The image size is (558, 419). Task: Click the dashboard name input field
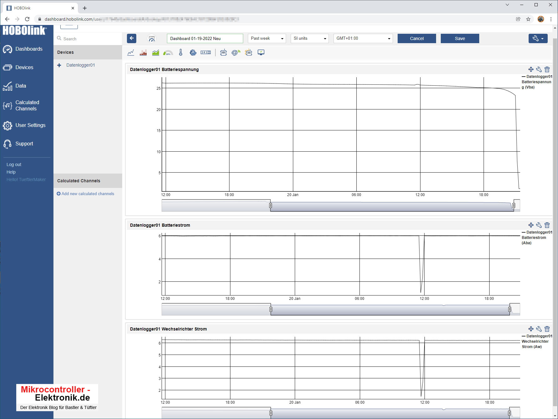[x=205, y=38]
